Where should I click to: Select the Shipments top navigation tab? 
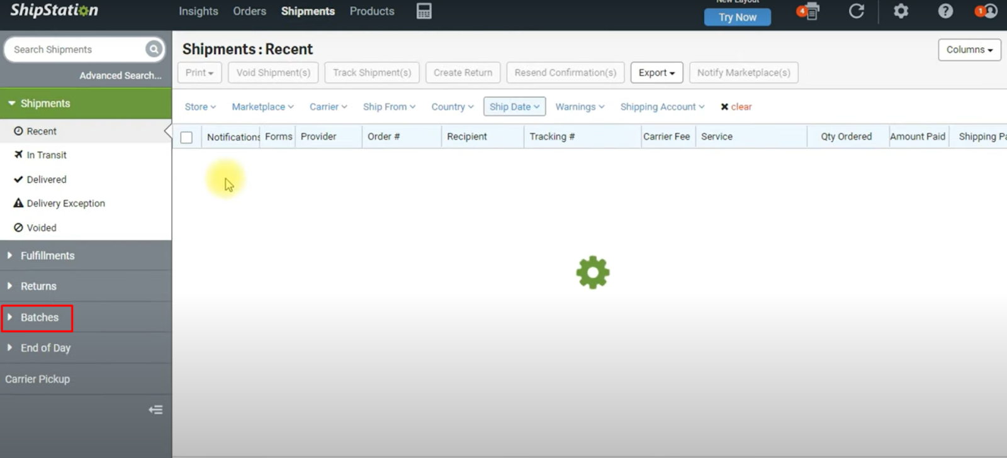click(x=308, y=11)
